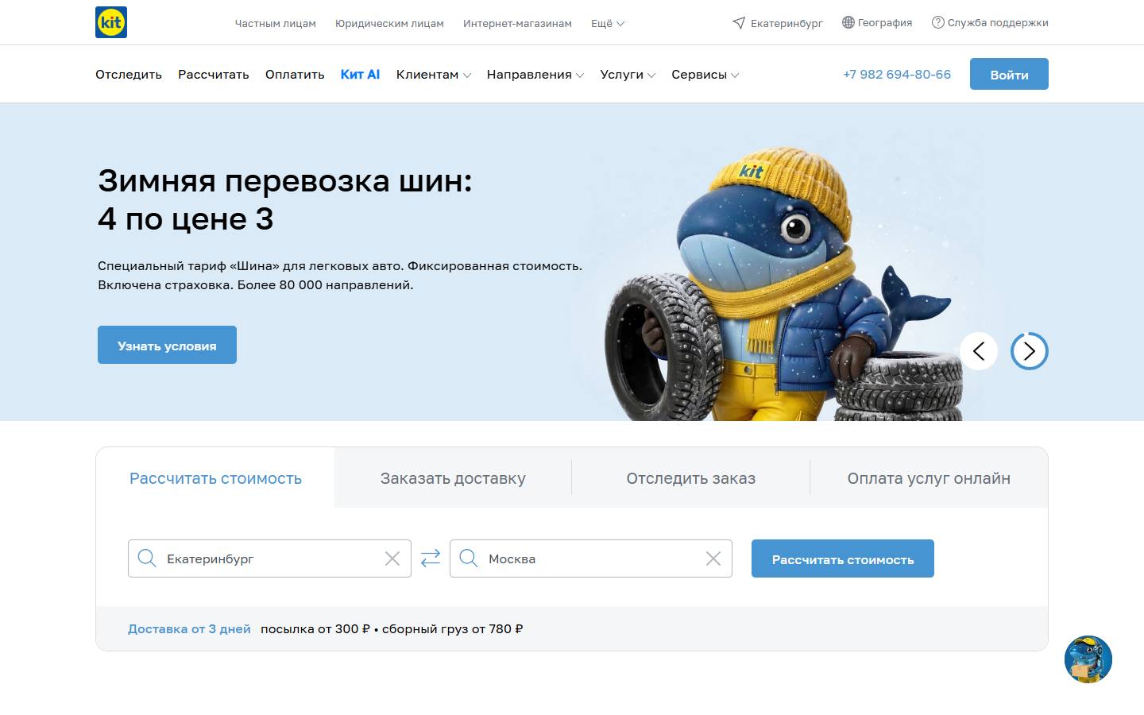1144x715 pixels.
Task: Click the search icon in the Екатеринбург field
Action: pos(147,558)
